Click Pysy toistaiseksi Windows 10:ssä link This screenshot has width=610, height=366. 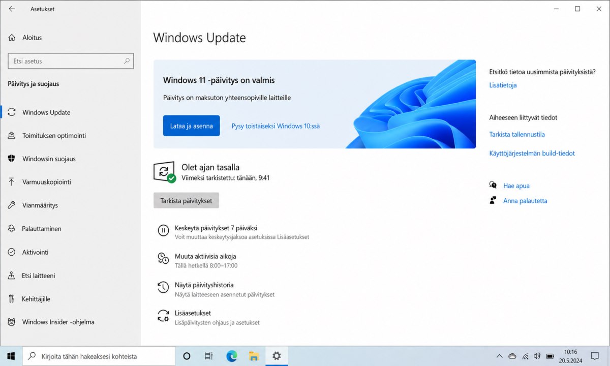[x=276, y=126]
